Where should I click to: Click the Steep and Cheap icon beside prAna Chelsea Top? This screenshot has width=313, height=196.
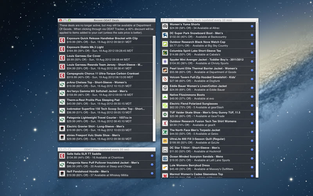pos(62,84)
